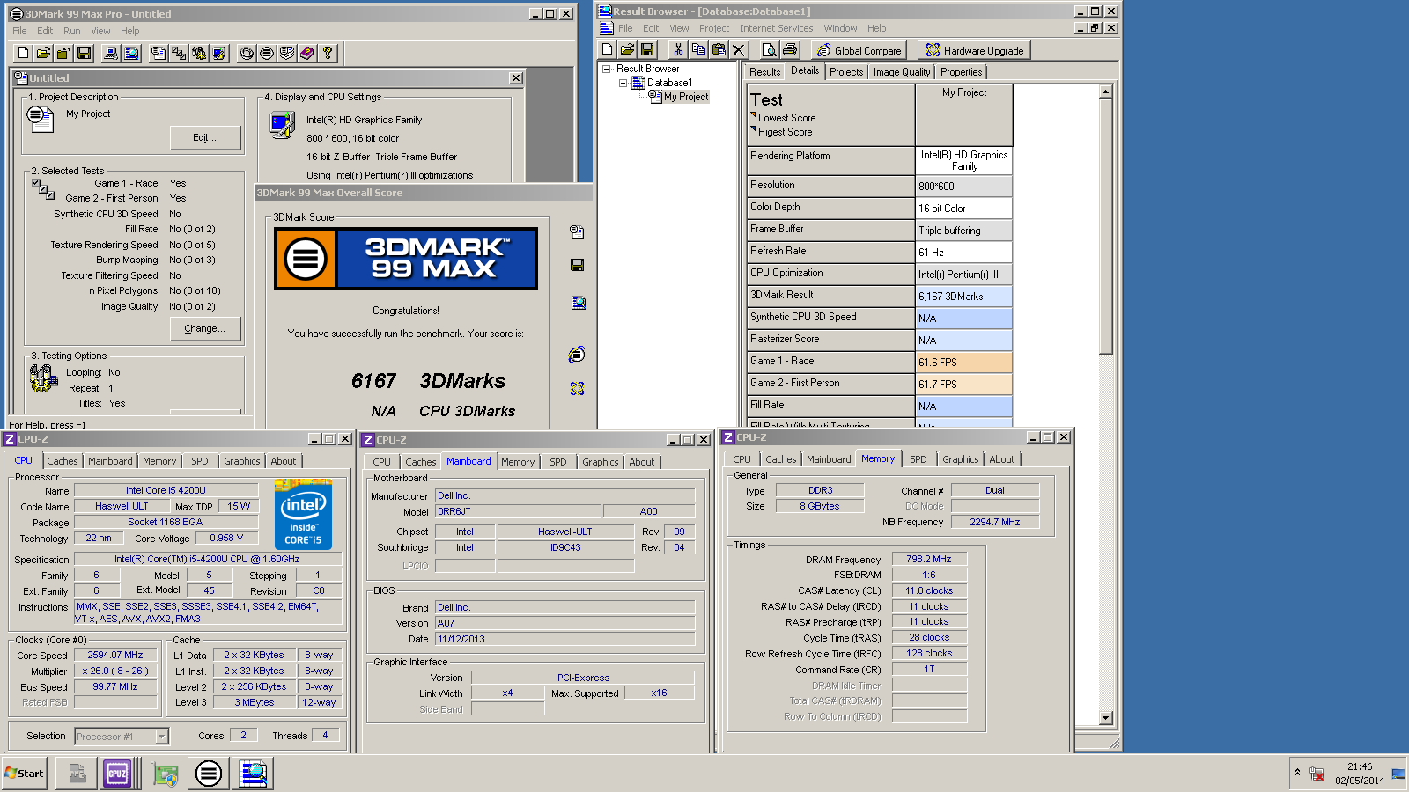
Task: Open SPD tab in right CPU-Z window
Action: coord(918,459)
